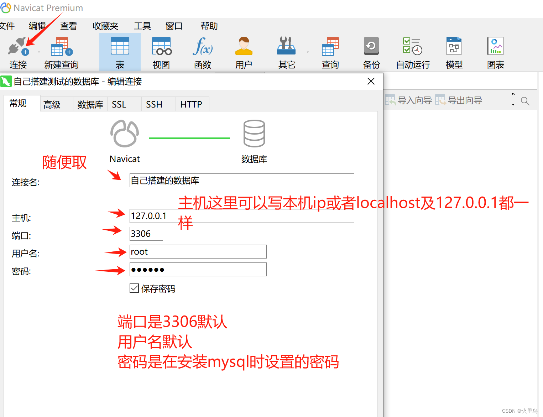
Task: Click the Navicat Premium title logo
Action: point(6,8)
